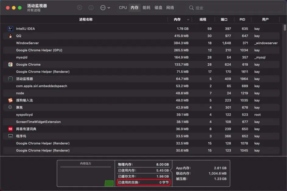Click the 已使用的交换 0 字节 entry
The image size is (287, 191).
[143, 182]
